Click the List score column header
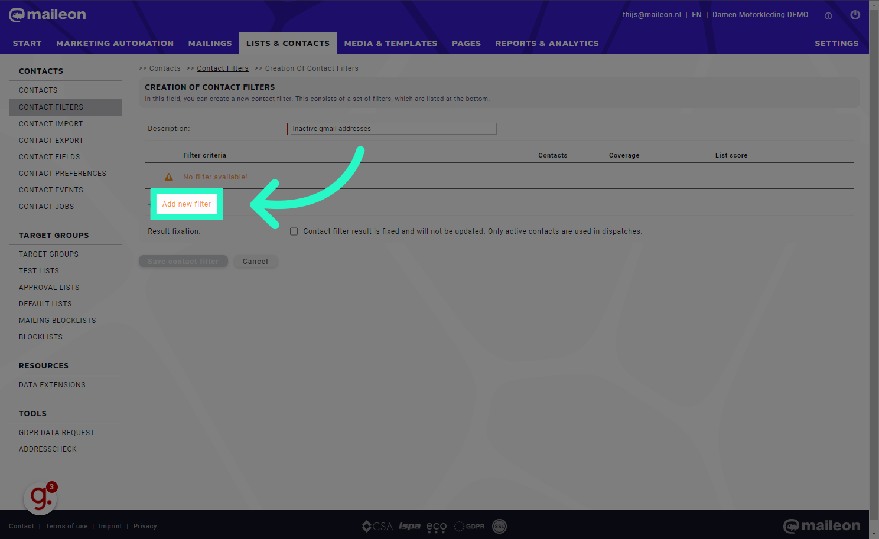This screenshot has height=539, width=879. click(x=731, y=156)
